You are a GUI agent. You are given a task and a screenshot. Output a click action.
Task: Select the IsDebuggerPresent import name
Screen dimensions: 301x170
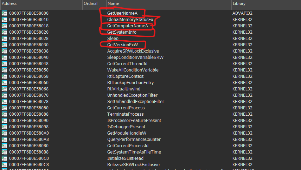pyautogui.click(x=126, y=127)
